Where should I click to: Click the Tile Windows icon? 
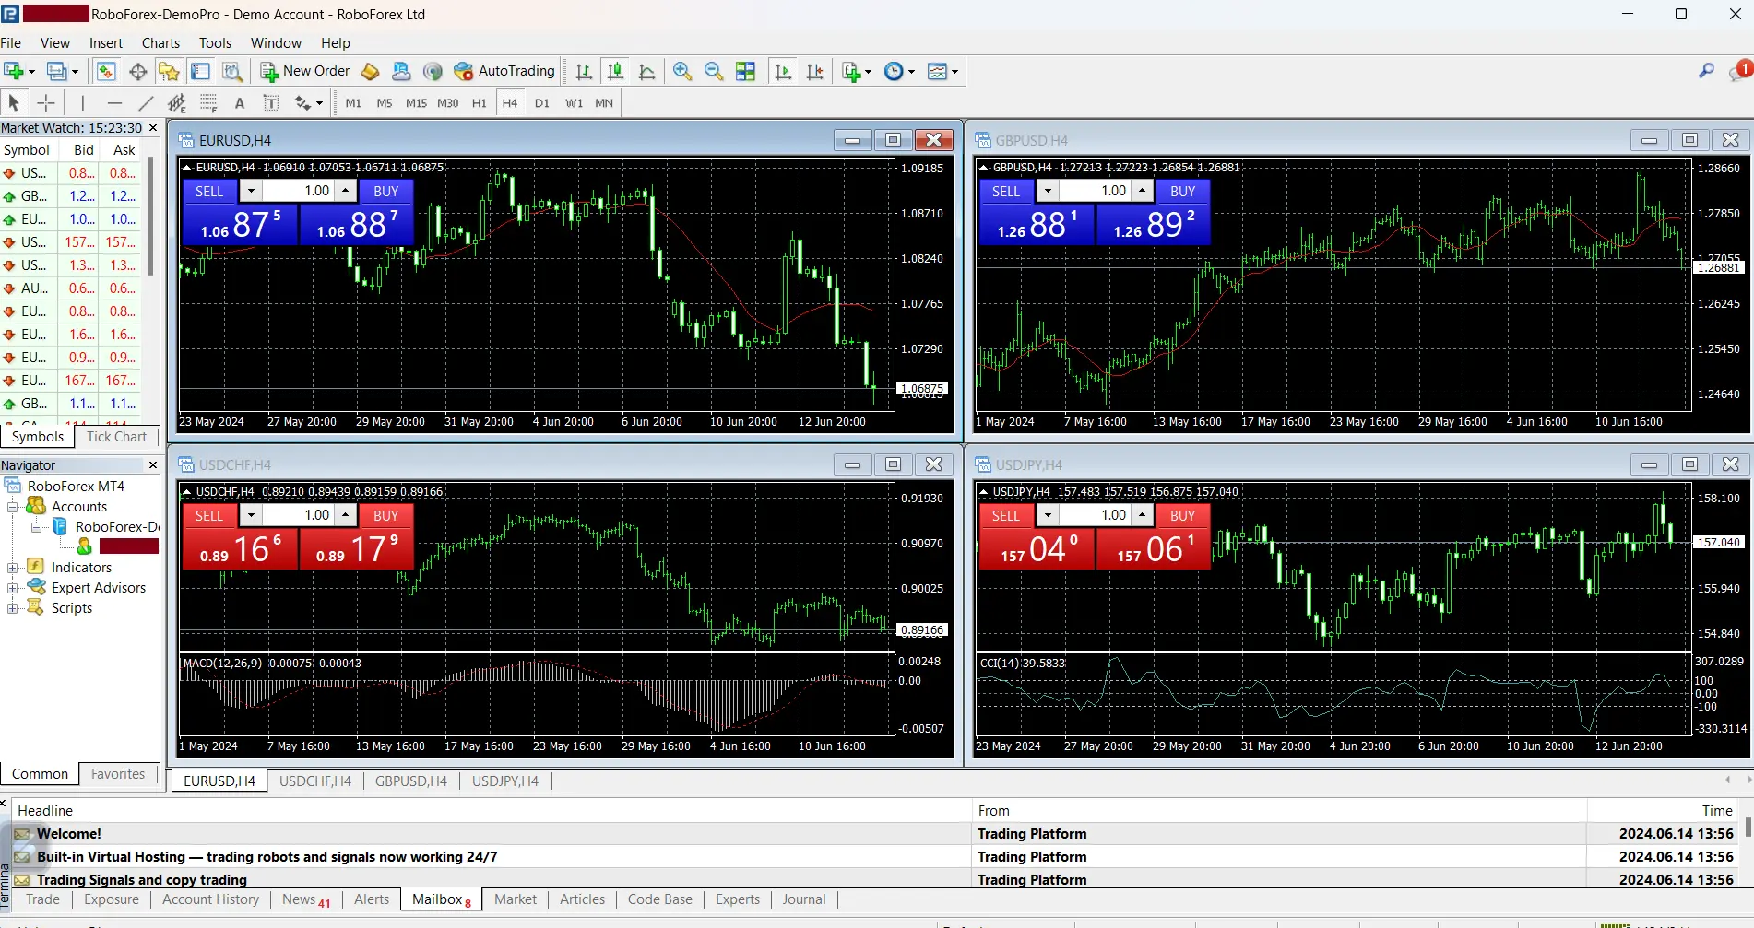[745, 71]
